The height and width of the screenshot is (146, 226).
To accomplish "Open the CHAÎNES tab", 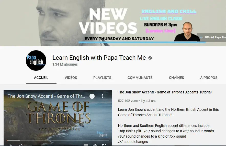I will click(x=176, y=78).
